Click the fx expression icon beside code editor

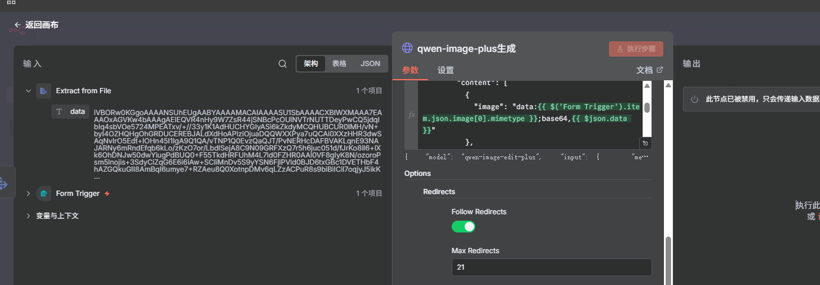tap(411, 114)
